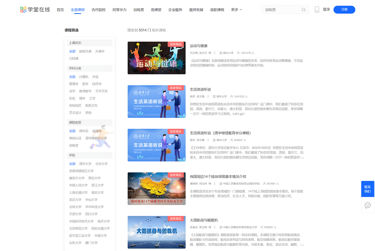
Task: Open the mobile phone app icon
Action: pyautogui.click(x=317, y=10)
